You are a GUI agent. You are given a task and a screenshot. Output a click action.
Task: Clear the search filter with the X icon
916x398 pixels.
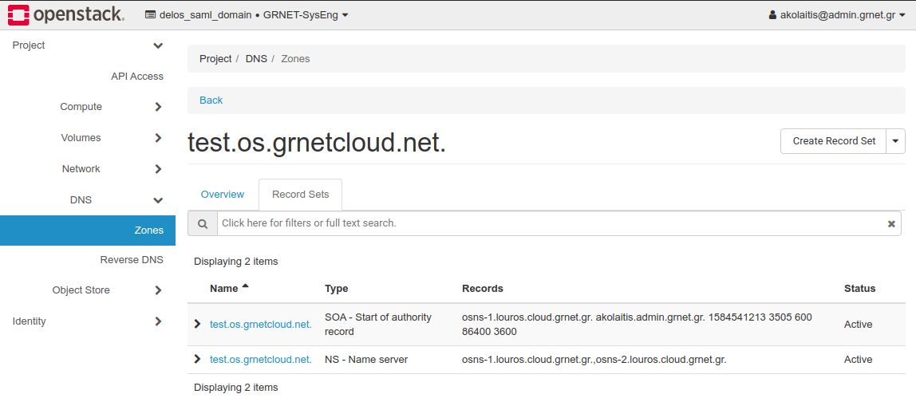[x=891, y=224]
